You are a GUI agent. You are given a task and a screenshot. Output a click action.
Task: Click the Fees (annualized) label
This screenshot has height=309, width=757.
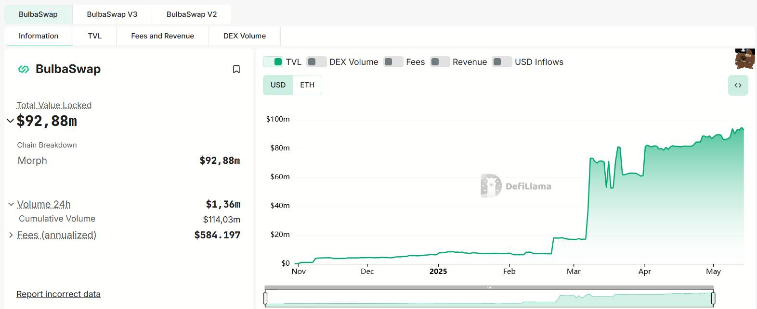[x=56, y=235]
